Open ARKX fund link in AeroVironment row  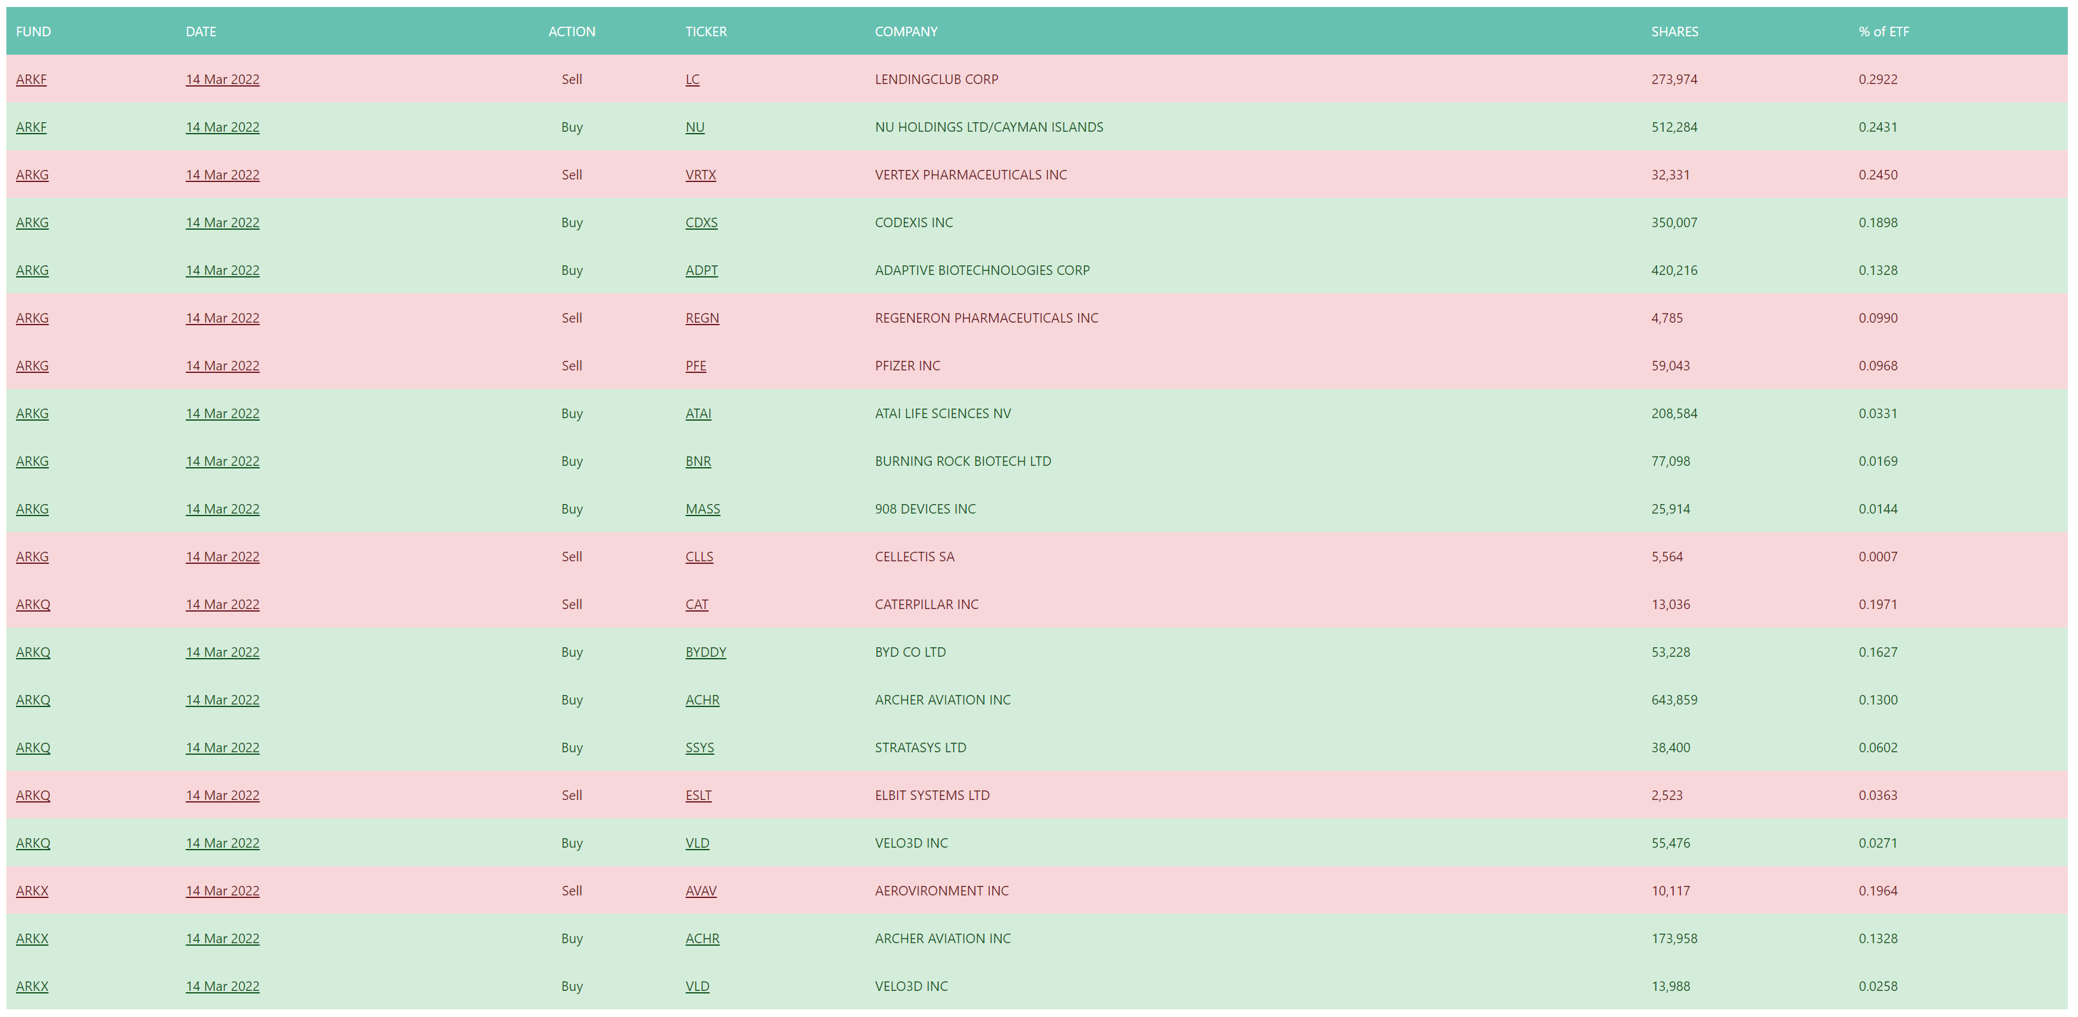pyautogui.click(x=32, y=890)
